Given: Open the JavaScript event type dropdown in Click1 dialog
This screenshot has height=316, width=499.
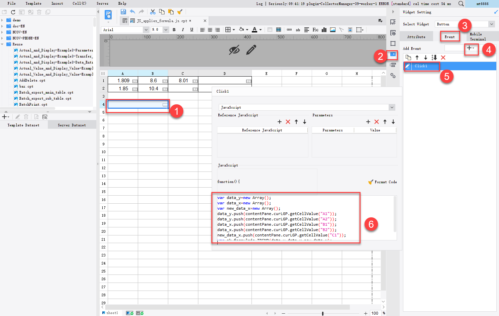Looking at the screenshot, I should 391,107.
